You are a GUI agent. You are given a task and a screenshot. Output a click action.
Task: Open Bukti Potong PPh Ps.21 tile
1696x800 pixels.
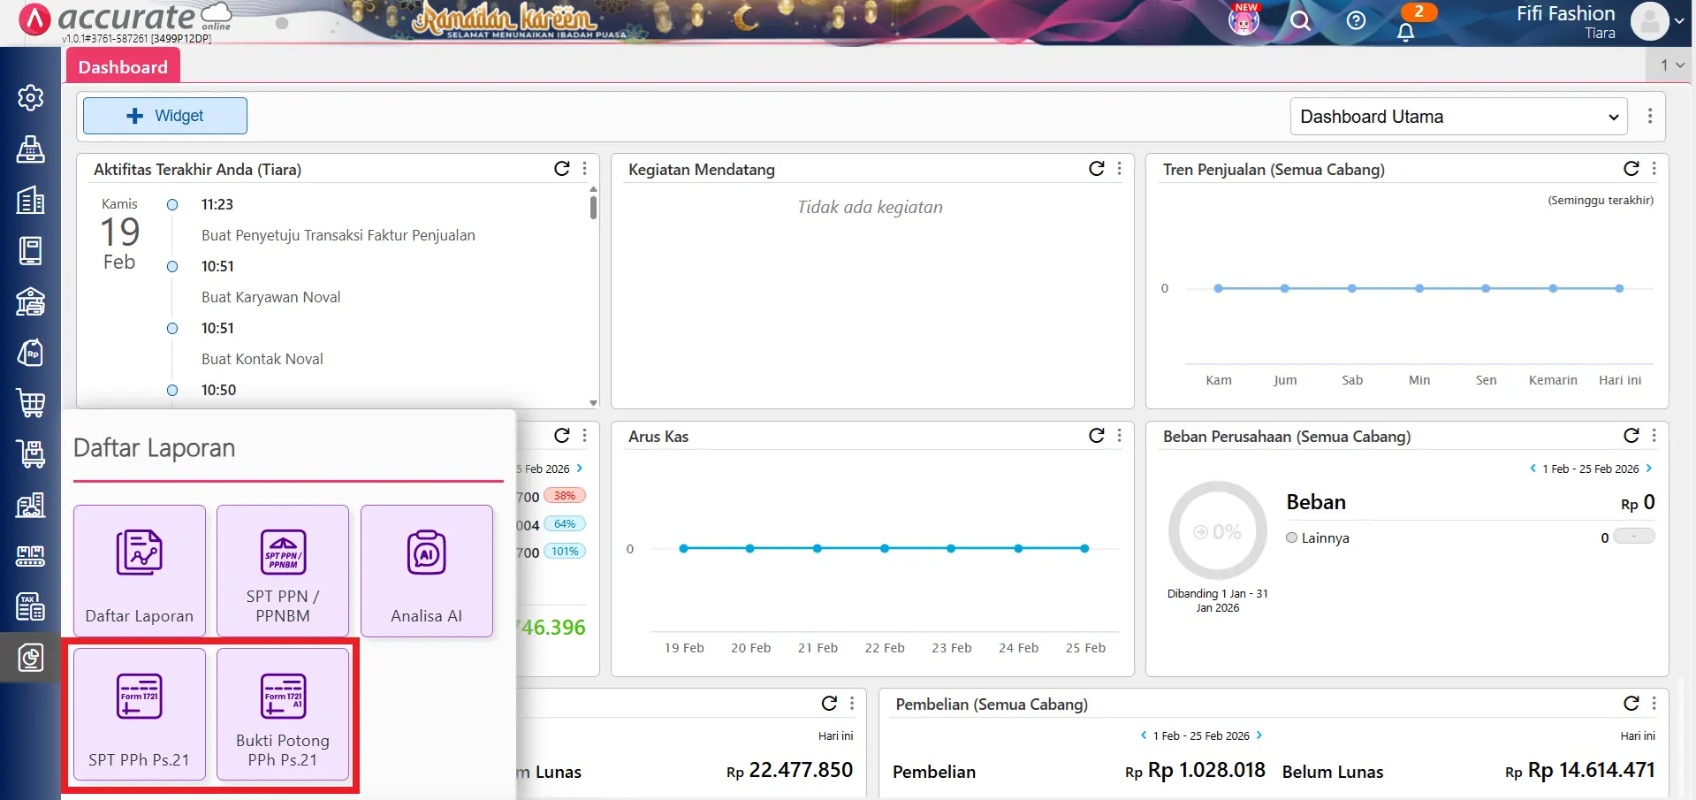pos(283,714)
